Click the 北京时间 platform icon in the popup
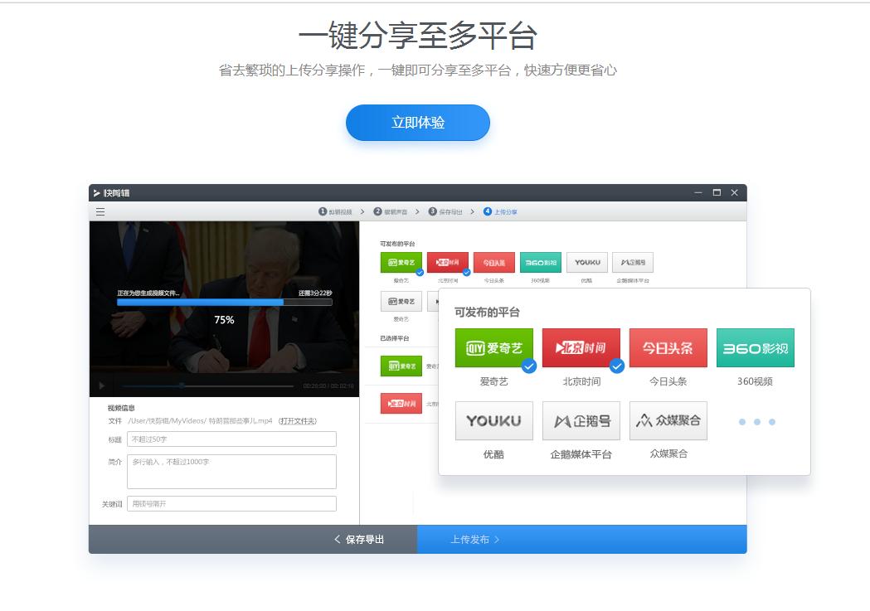 (581, 347)
